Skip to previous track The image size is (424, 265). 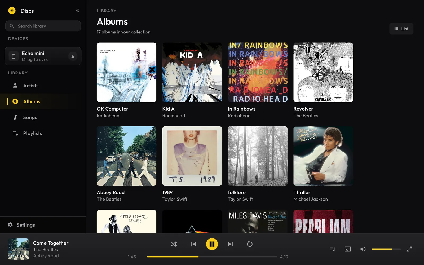pos(193,244)
